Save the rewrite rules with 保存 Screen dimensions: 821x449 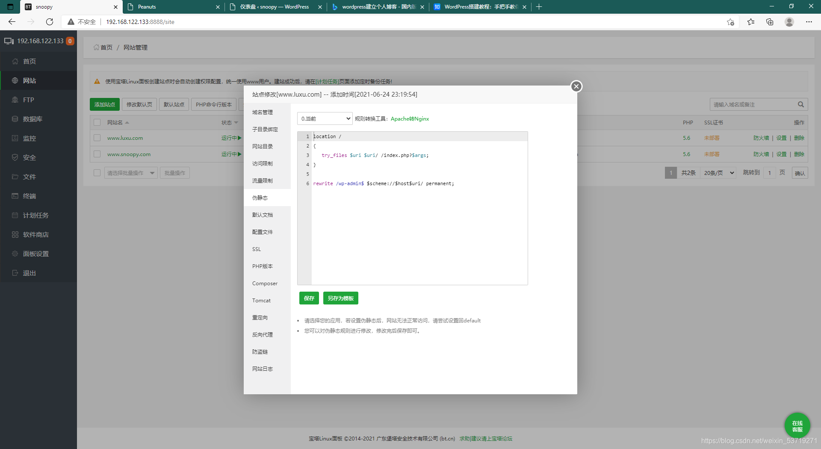point(309,298)
